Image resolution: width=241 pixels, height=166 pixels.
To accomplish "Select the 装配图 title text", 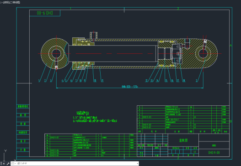I will (183, 140).
